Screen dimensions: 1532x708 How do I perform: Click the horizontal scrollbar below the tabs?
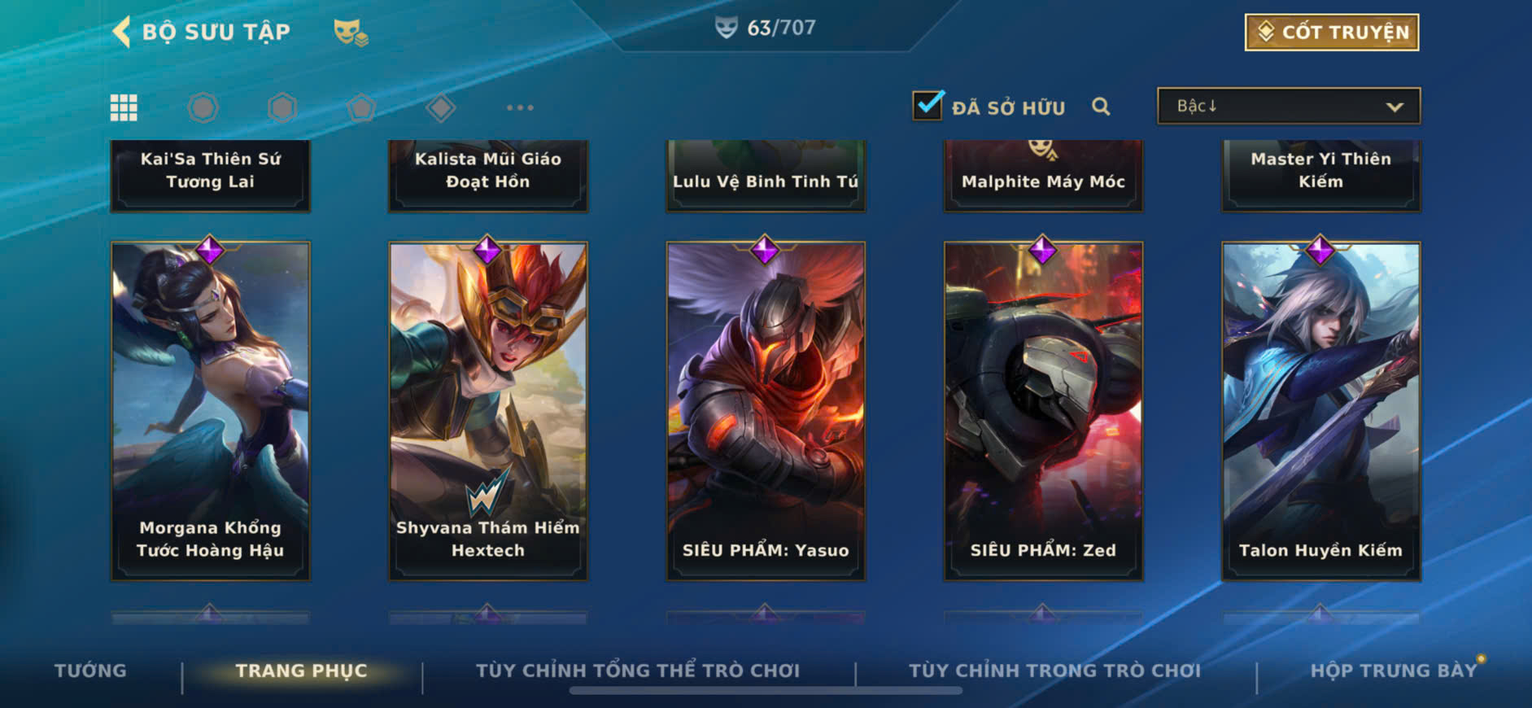[x=766, y=691]
